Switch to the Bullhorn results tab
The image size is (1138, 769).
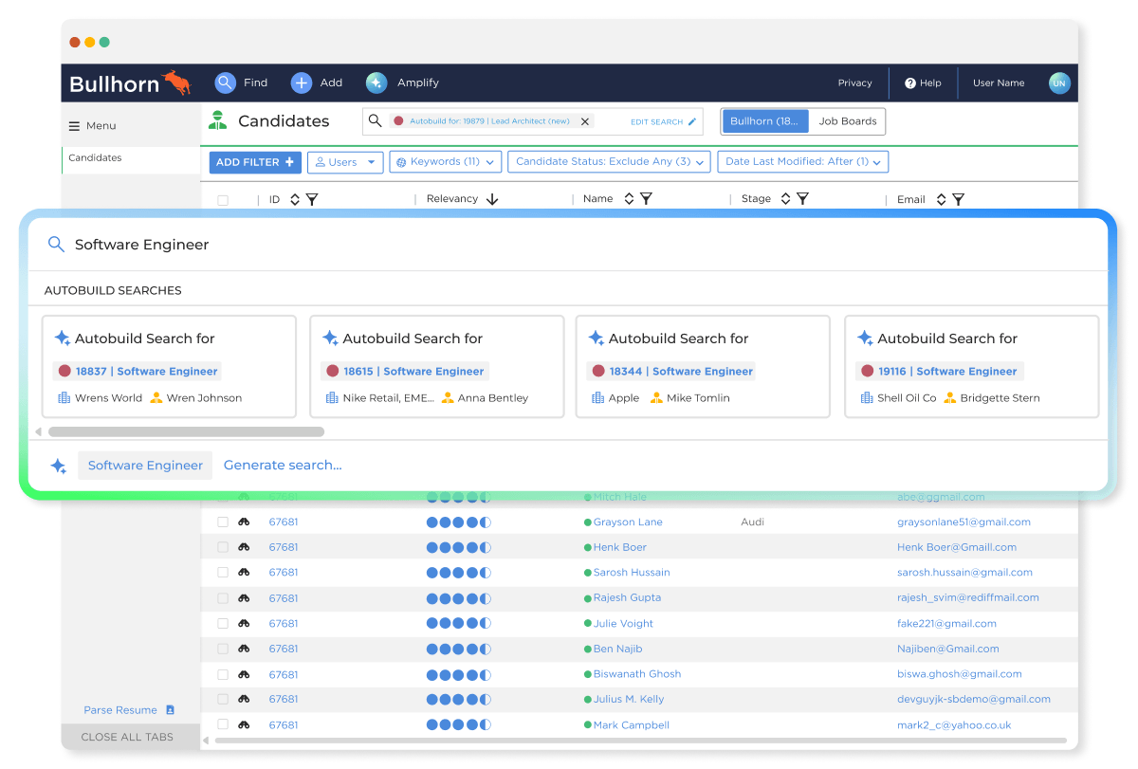(765, 121)
